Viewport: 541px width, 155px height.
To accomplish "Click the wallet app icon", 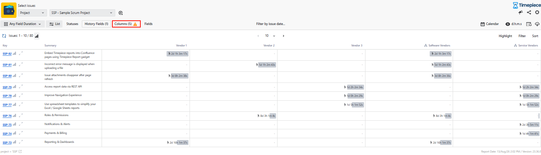I will pos(9,10).
